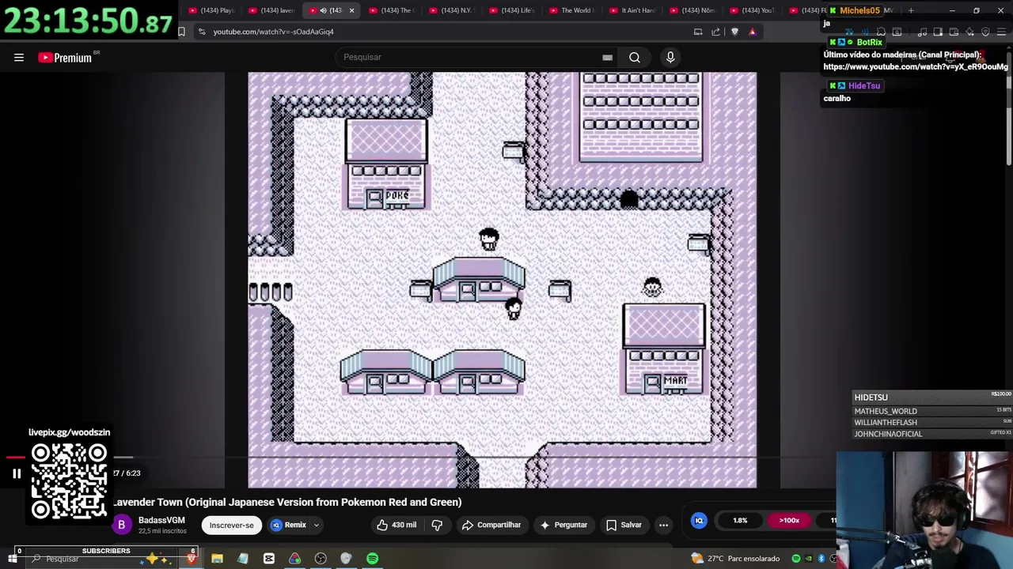
Task: Switch to the '(1434) Life's' tab
Action: point(511,10)
